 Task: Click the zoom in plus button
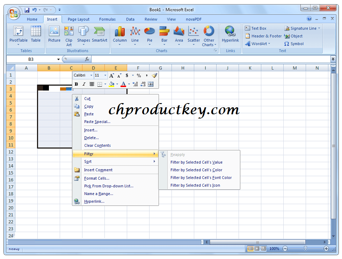click(x=326, y=249)
